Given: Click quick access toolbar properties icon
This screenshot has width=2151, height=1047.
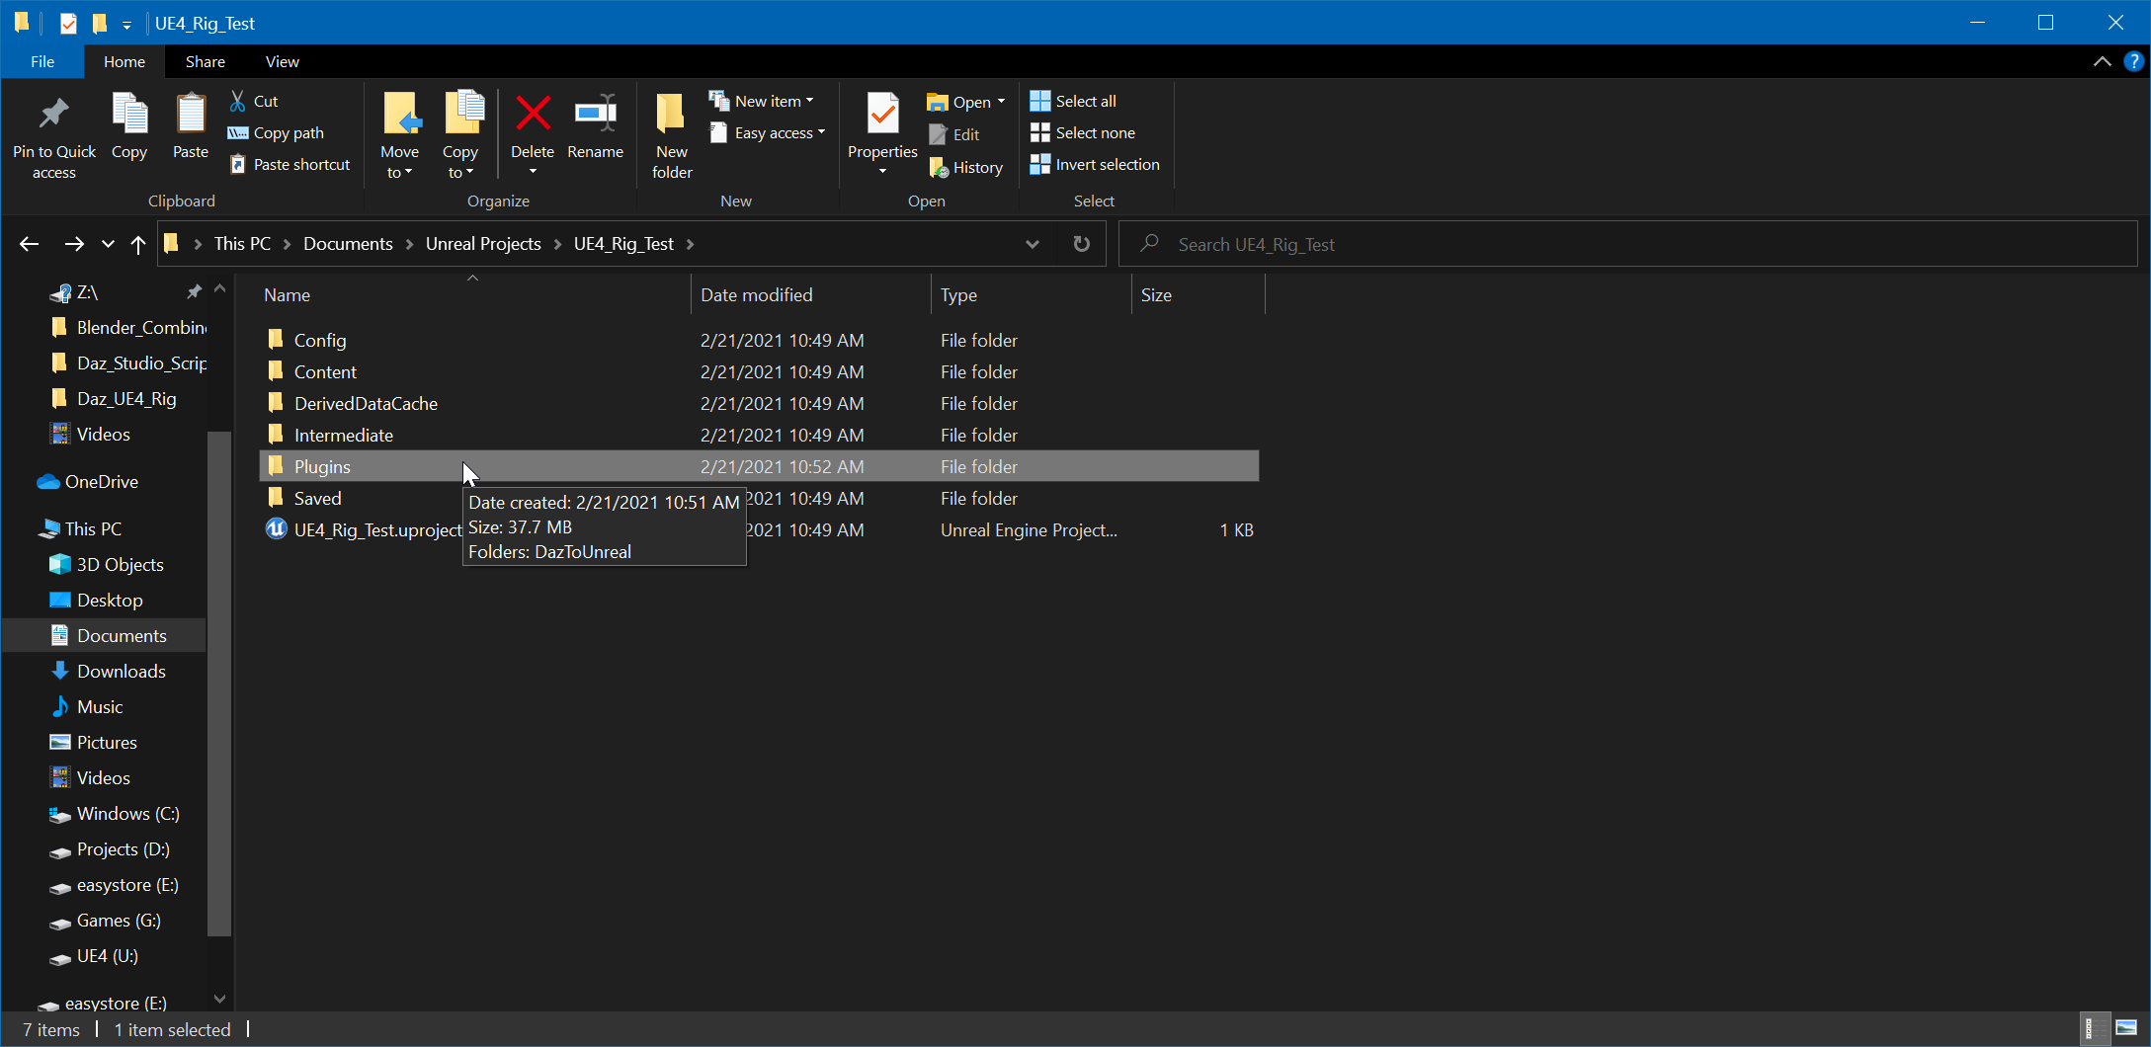Looking at the screenshot, I should pos(68,23).
